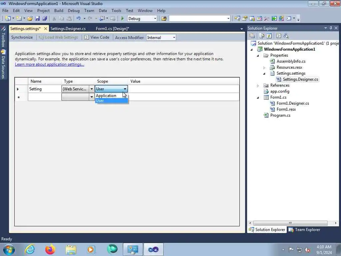Click the View Code icon in Solution Explorer
This screenshot has height=256, width=341.
[279, 36]
